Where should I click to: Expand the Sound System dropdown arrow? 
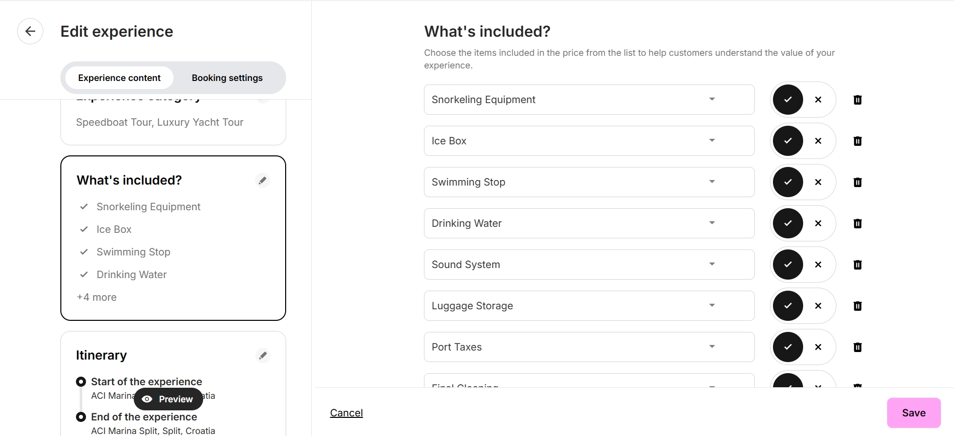tap(712, 265)
